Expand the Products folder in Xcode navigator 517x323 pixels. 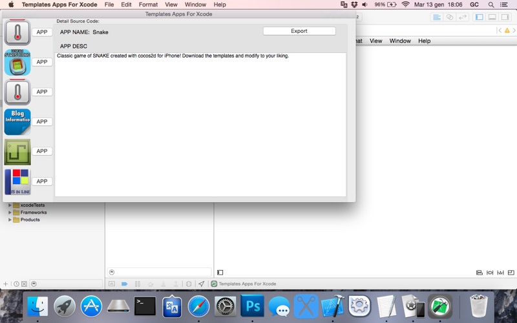click(10, 220)
